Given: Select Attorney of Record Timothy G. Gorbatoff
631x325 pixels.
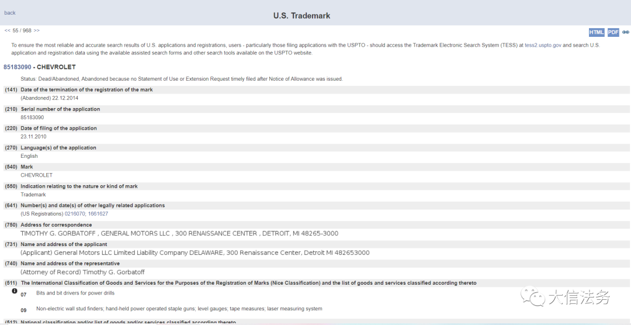Looking at the screenshot, I should tap(82, 272).
